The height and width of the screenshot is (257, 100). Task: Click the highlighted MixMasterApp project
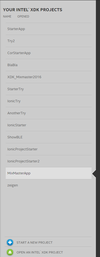click(49, 173)
